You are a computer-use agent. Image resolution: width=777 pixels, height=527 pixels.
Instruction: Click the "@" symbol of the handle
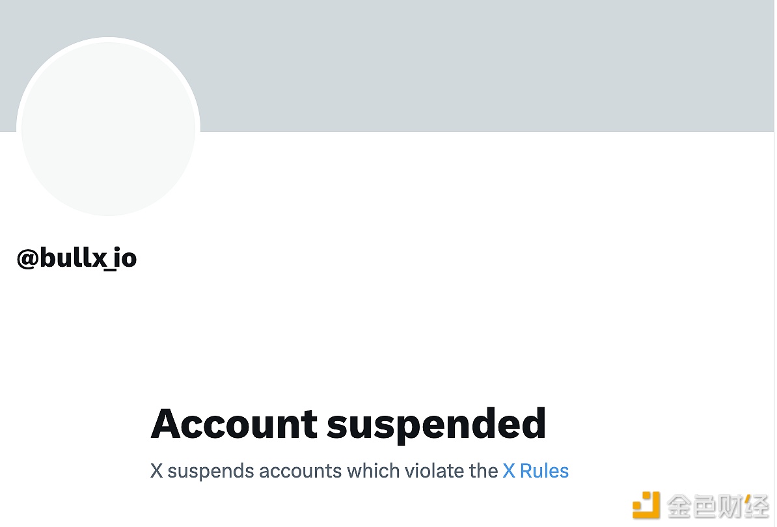pos(28,259)
